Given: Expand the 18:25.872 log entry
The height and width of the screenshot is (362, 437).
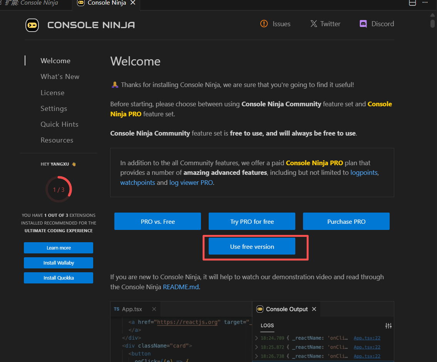Looking at the screenshot, I should pyautogui.click(x=256, y=347).
